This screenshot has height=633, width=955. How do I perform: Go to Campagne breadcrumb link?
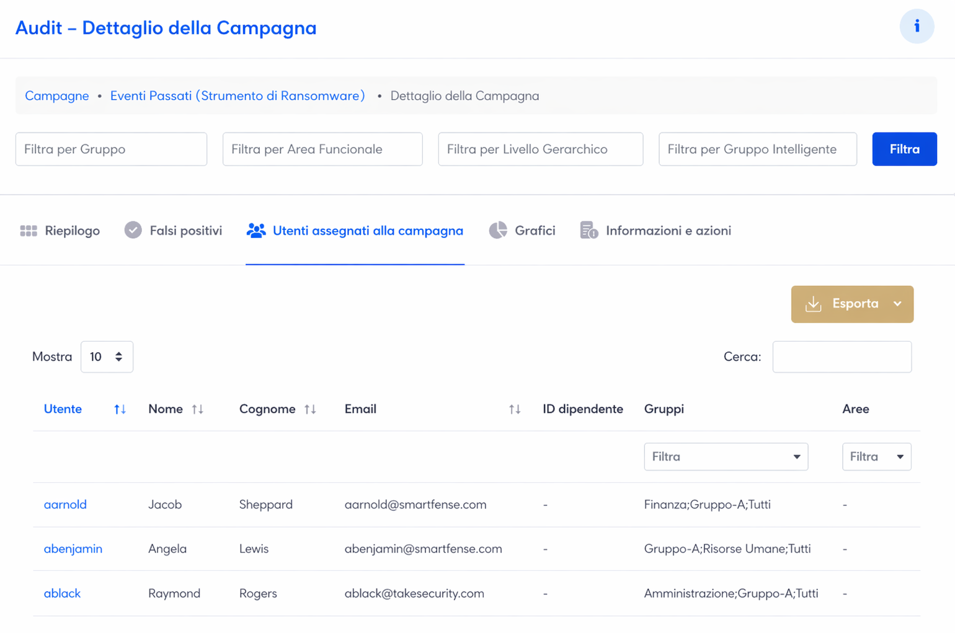[x=57, y=96]
